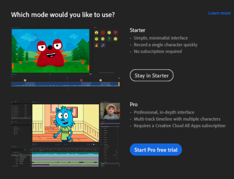Click the Stay in Starter button
Image resolution: width=234 pixels, height=179 pixels.
click(152, 75)
